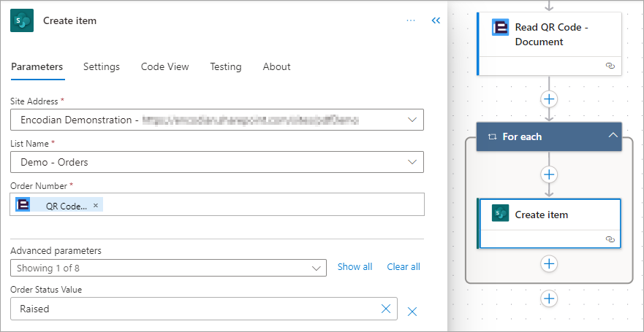The width and height of the screenshot is (644, 332).
Task: Remove the Order Status Value parameter
Action: point(412,312)
